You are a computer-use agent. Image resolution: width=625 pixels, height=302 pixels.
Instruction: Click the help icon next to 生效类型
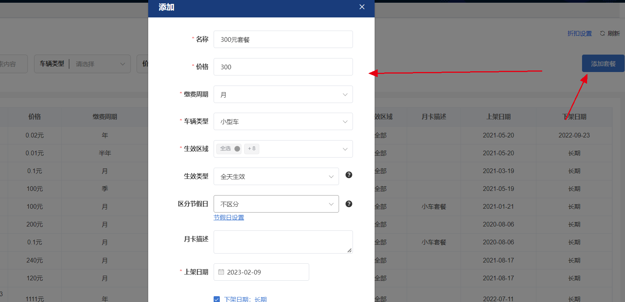pyautogui.click(x=349, y=175)
